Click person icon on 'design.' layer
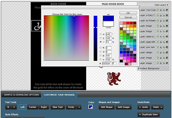This screenshot has height=118, width=172. tap(161, 52)
